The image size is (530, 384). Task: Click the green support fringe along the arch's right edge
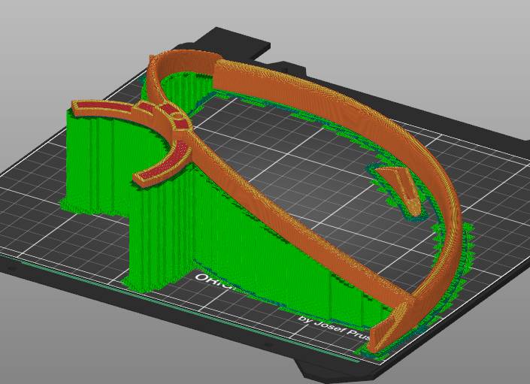pyautogui.click(x=465, y=248)
